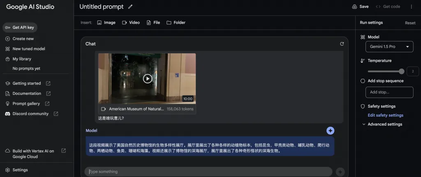Click the blue sparkle icon beside Model response
Image resolution: width=421 pixels, height=177 pixels.
coord(330,131)
